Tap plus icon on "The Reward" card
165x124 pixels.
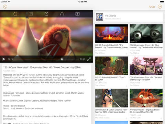pyautogui.click(x=126, y=54)
